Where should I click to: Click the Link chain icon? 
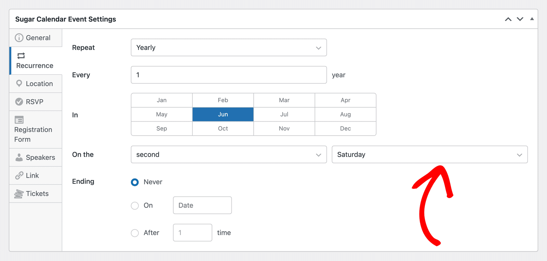(x=19, y=175)
